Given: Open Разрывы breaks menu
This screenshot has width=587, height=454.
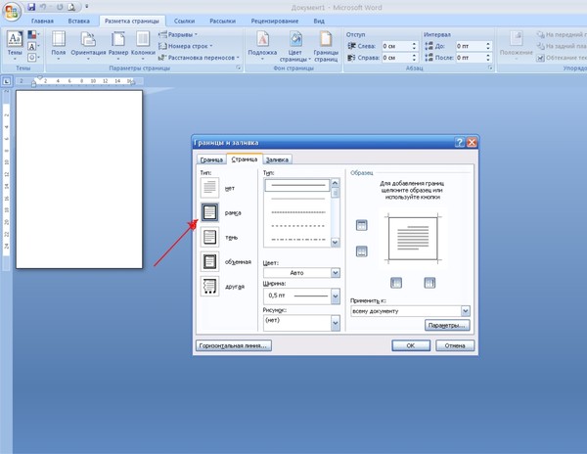Looking at the screenshot, I should coord(178,34).
